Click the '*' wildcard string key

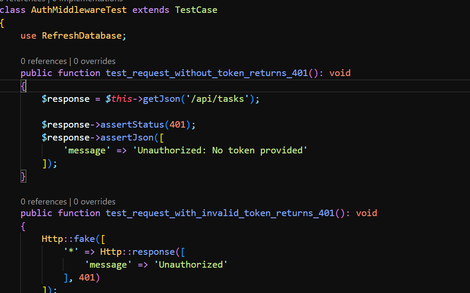coord(71,252)
